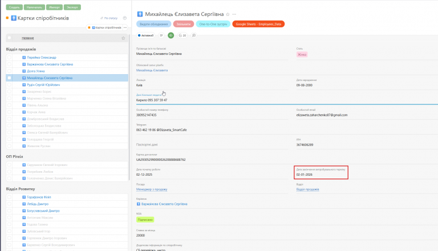Image resolution: width=438 pixels, height=251 pixels.
Task: Click the star icon in the Название header row
Action: pos(123,38)
